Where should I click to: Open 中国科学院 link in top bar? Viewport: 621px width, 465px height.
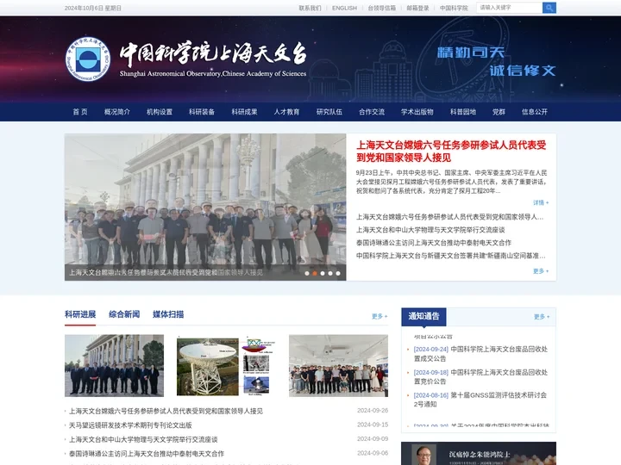454,8
